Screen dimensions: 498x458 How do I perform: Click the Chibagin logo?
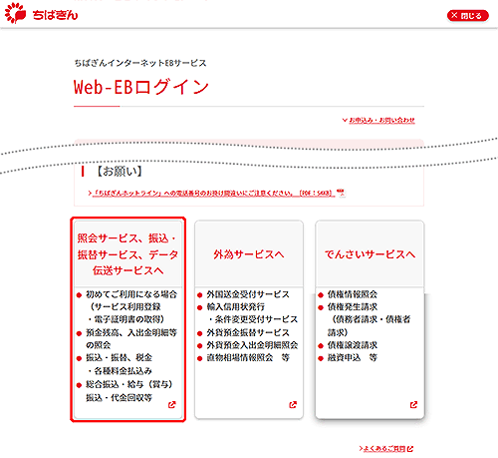pos(41,14)
